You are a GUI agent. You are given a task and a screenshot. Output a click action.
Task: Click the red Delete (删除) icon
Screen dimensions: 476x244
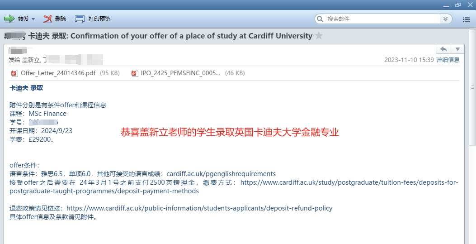pyautogui.click(x=47, y=19)
